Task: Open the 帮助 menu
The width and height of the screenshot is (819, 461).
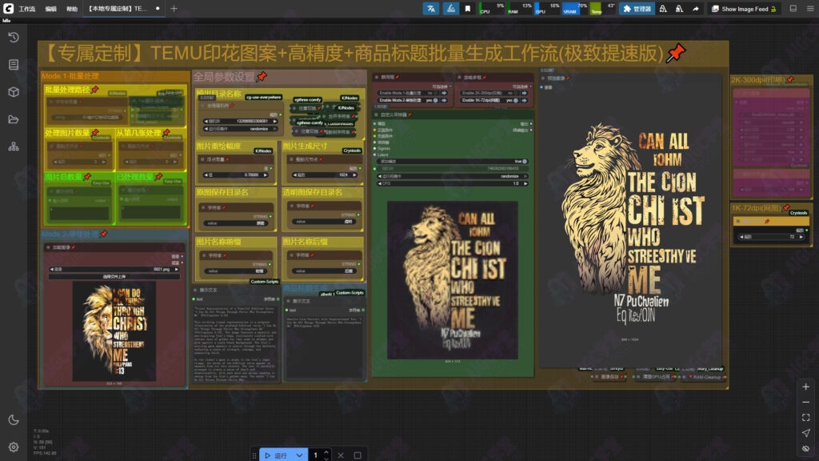Action: (x=71, y=9)
